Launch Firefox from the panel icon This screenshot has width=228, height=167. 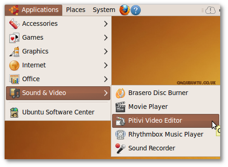coord(125,10)
